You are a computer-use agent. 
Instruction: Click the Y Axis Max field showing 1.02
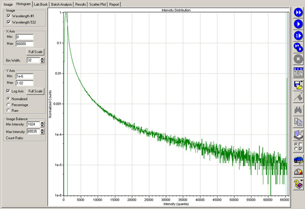pos(24,83)
